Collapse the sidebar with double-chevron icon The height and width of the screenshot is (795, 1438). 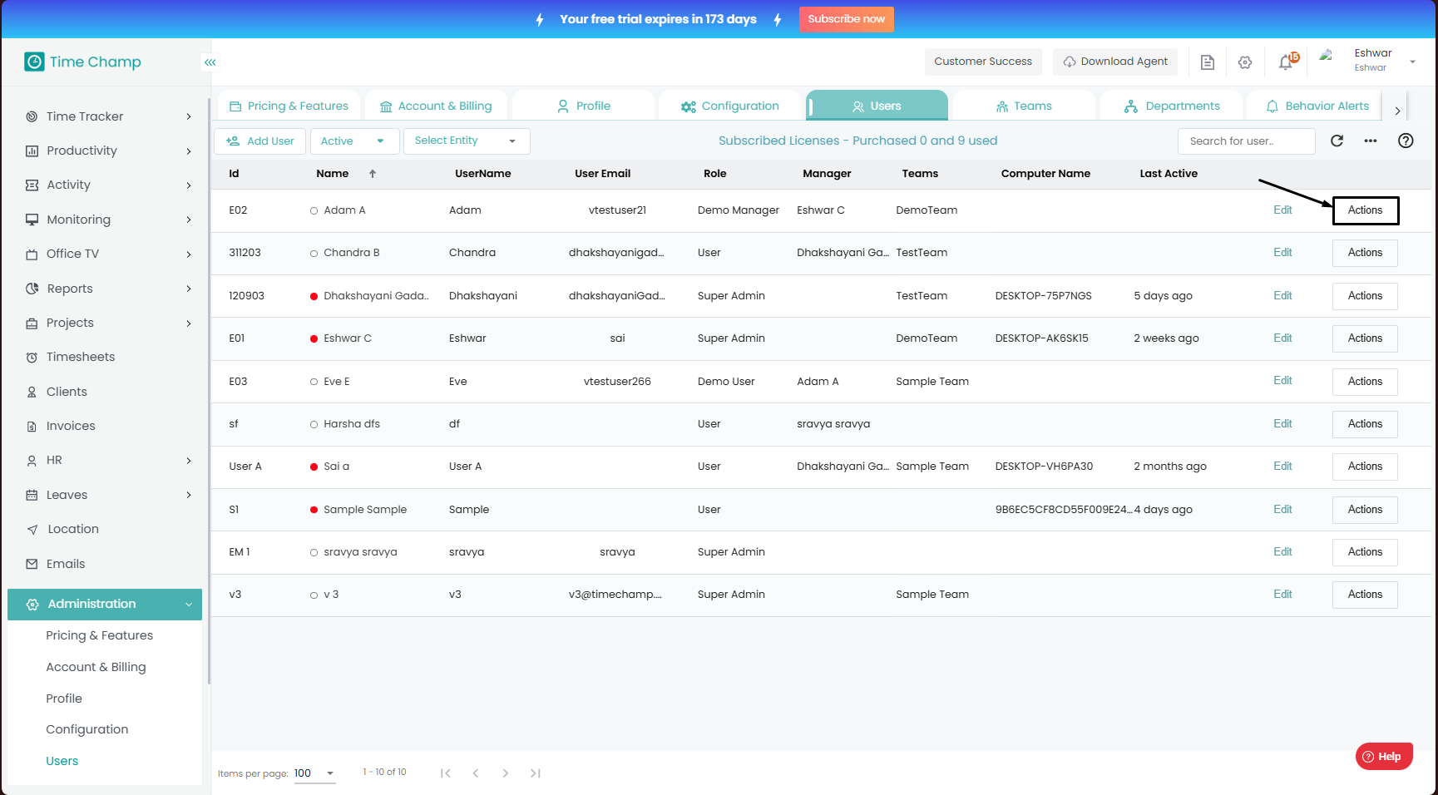210,62
